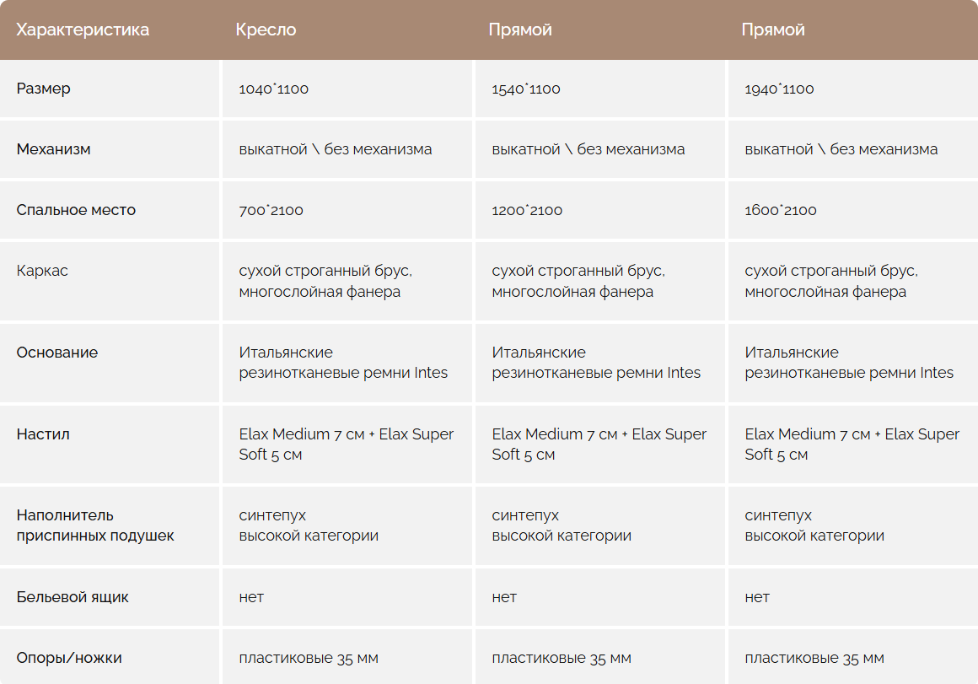Viewport: 978px width, 684px height.
Task: Click Бельевой ящик value under Кресло
Action: tap(251, 597)
